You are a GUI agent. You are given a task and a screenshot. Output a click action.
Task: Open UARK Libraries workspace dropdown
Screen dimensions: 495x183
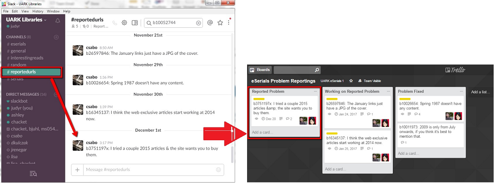click(x=26, y=20)
